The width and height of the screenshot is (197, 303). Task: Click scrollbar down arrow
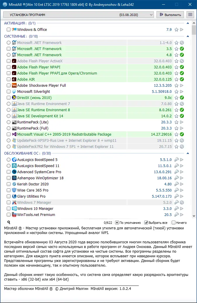[x=194, y=216]
